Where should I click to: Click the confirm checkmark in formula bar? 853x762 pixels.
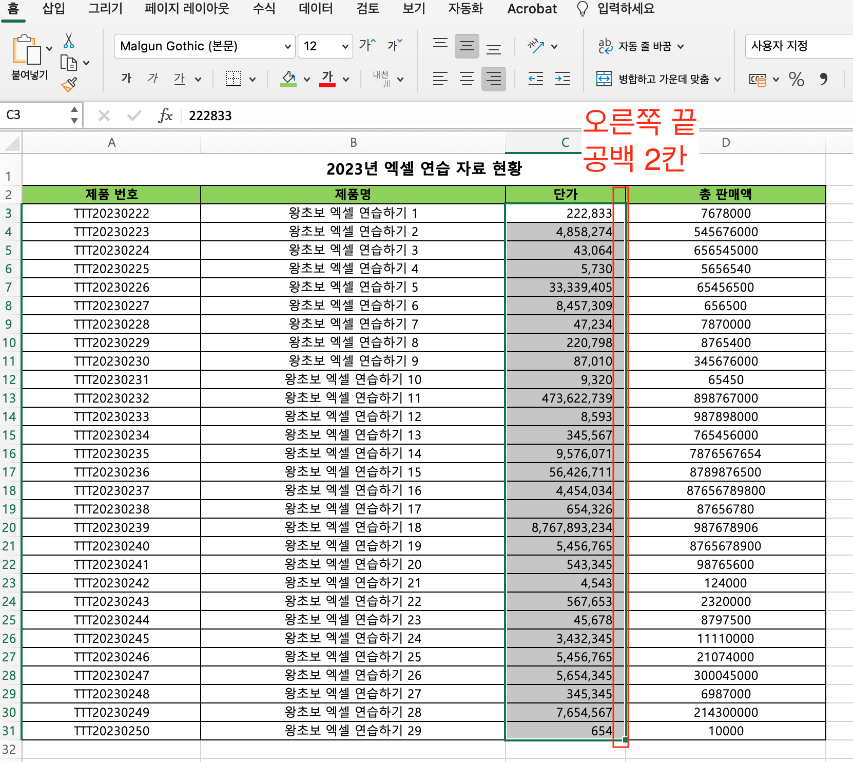click(x=134, y=116)
